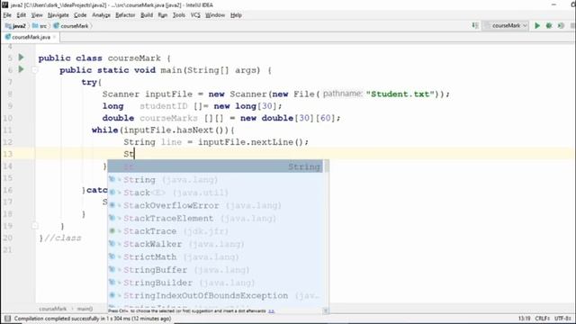Open the UTF-8 encoding selector
Viewport: 576px width, 324px height.
[562, 319]
